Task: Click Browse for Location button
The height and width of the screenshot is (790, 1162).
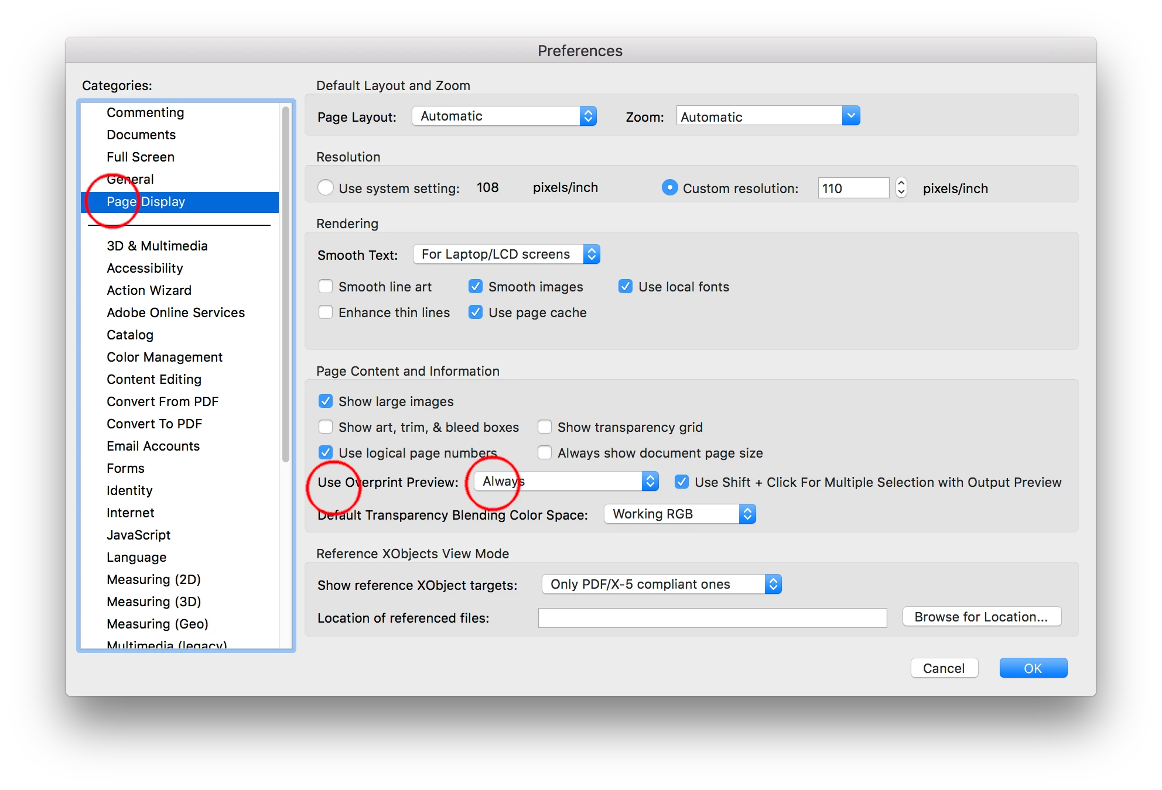Action: tap(981, 617)
